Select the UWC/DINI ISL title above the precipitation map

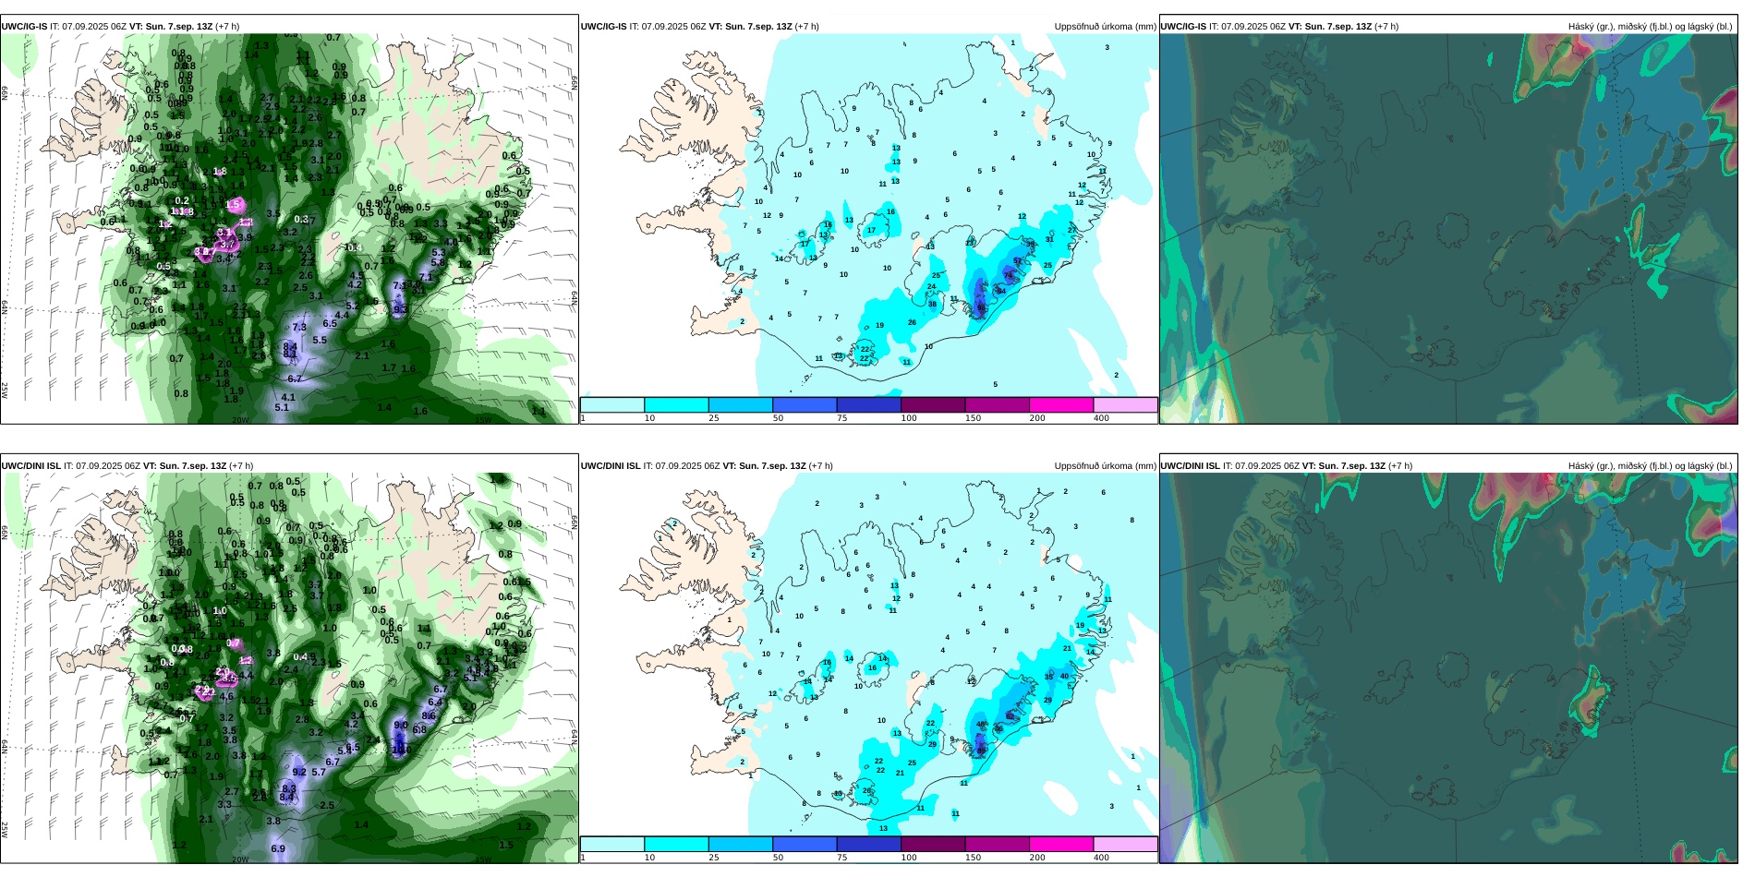tap(707, 466)
